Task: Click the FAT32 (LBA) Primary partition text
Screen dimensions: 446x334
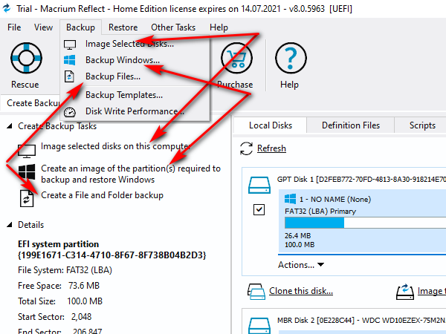Action: [320, 212]
